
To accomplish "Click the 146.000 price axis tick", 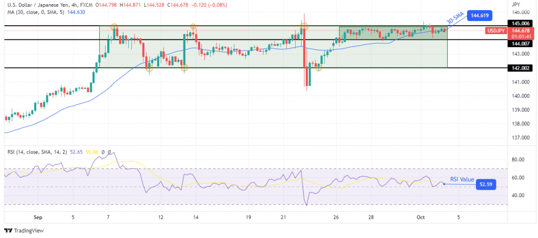I will [520, 13].
